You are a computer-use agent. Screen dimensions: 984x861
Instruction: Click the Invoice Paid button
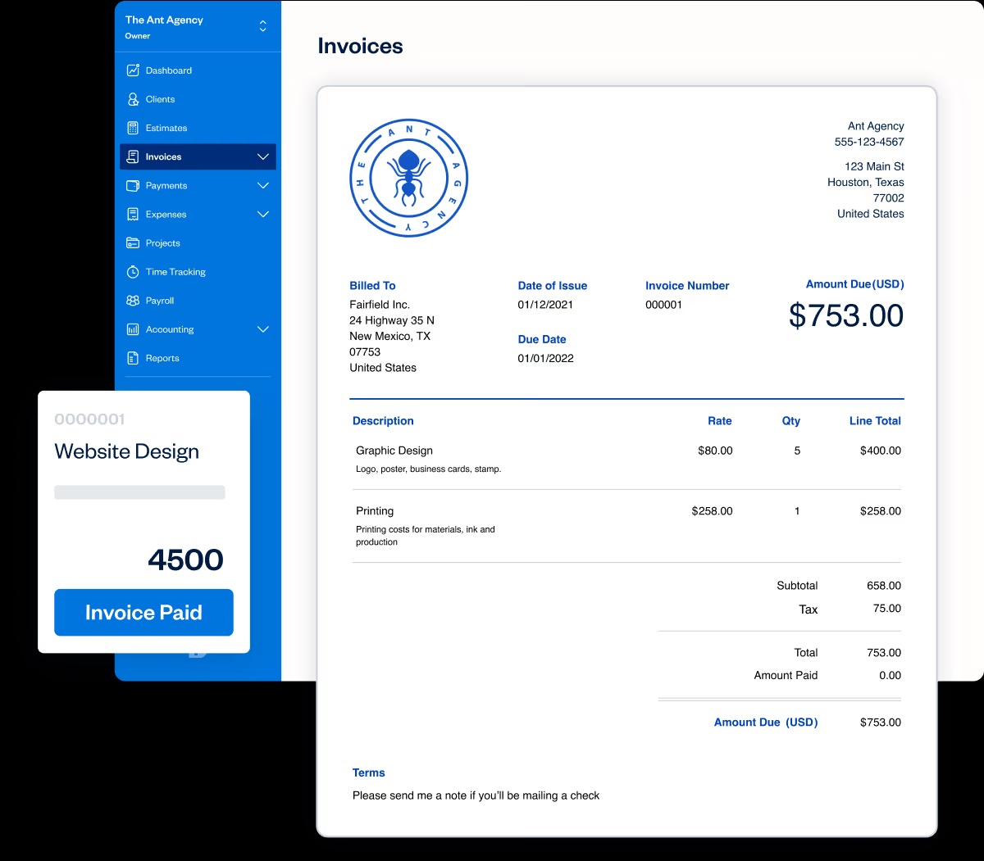tap(143, 613)
